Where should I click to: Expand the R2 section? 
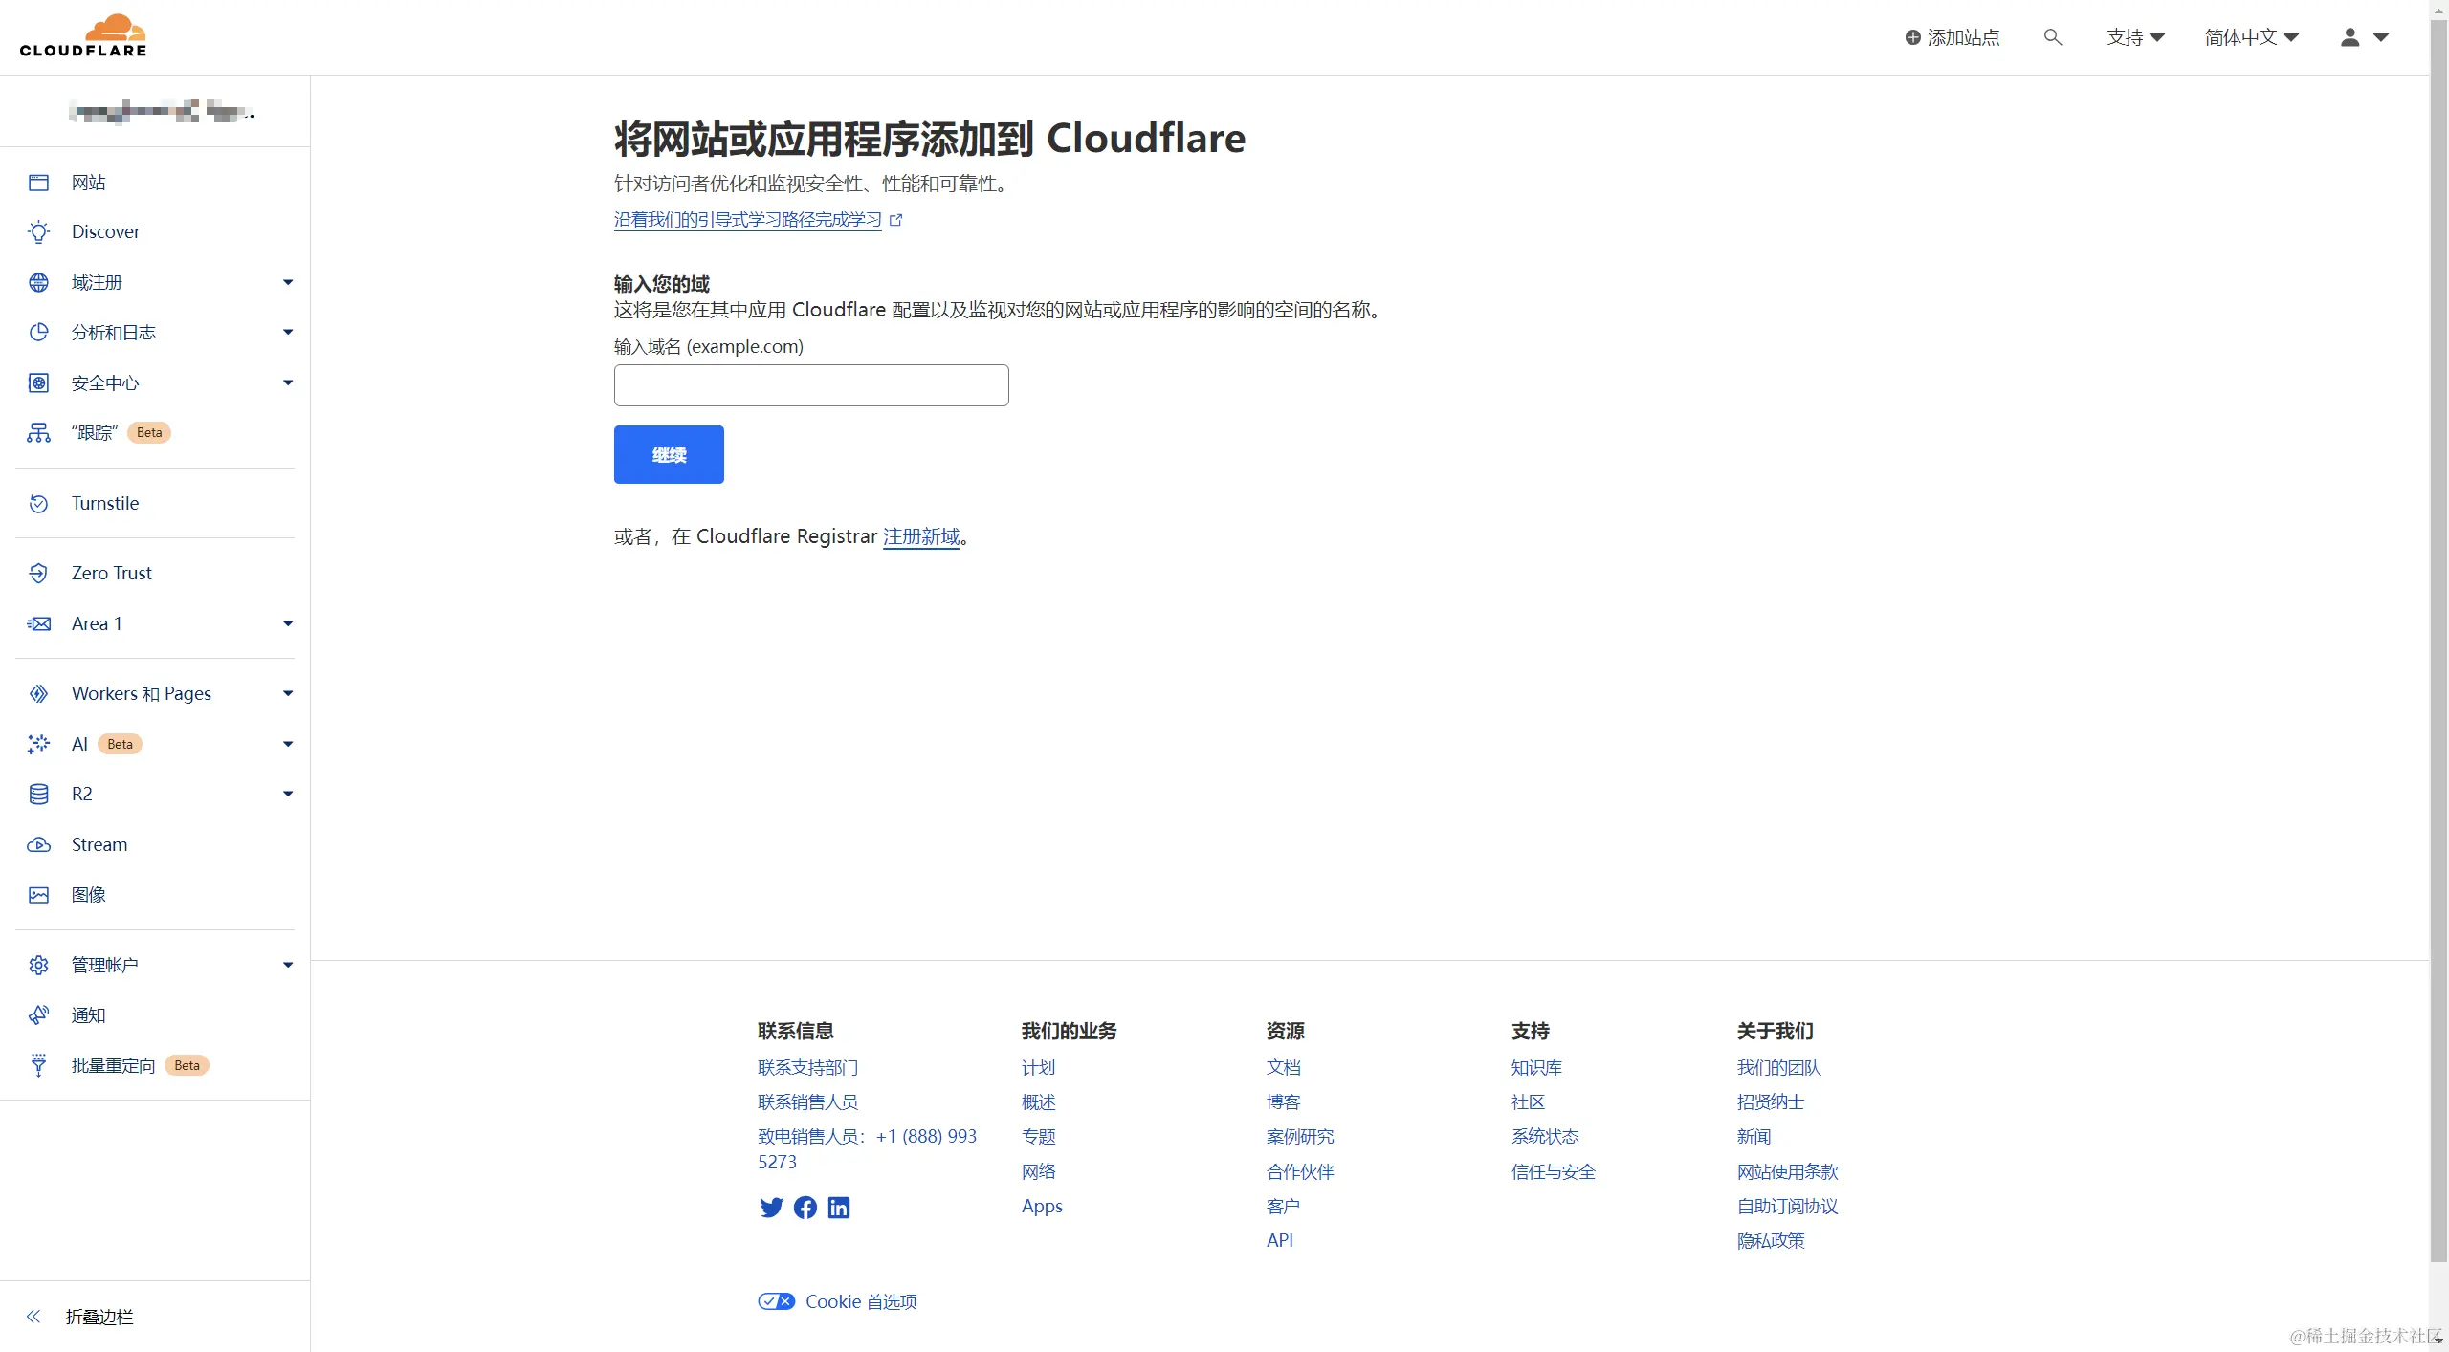pos(81,793)
